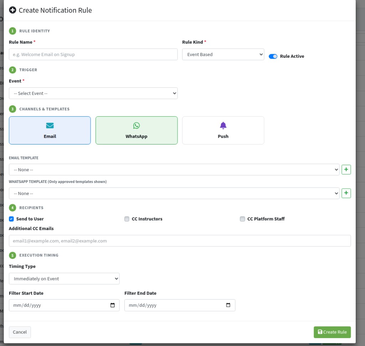Click the TRIGGER section heading
Image resolution: width=365 pixels, height=346 pixels.
[28, 70]
